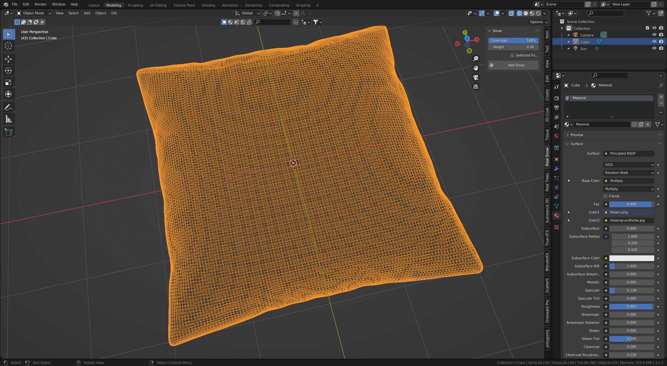Open the Render menu
Screen dimensions: 667x366
[x=40, y=4]
